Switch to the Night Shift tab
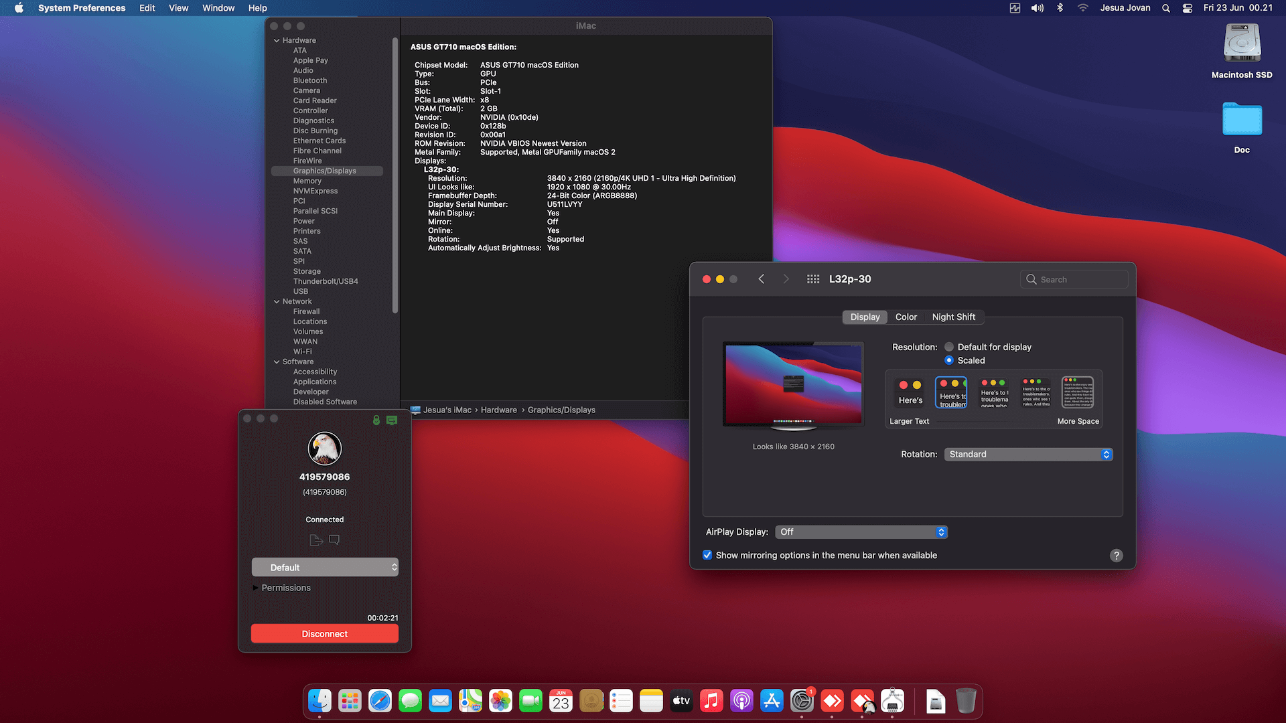This screenshot has width=1286, height=723. click(x=954, y=317)
